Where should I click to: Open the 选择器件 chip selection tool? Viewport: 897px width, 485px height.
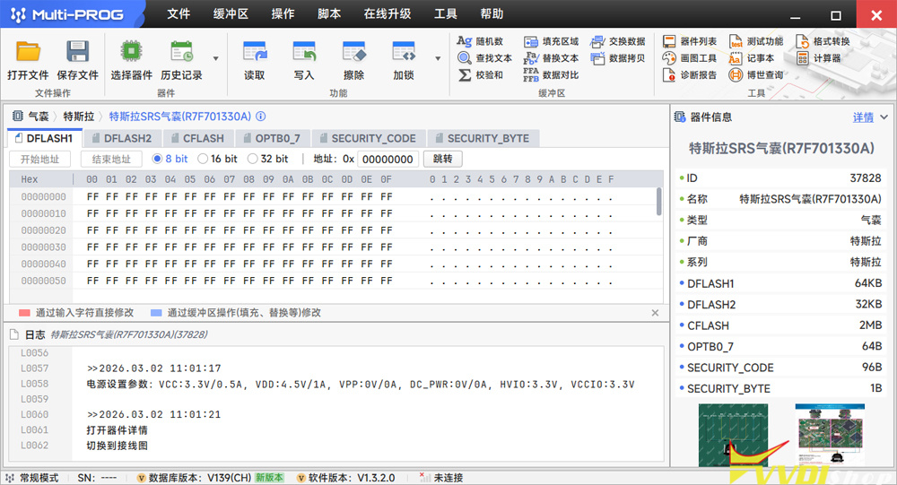(131, 53)
